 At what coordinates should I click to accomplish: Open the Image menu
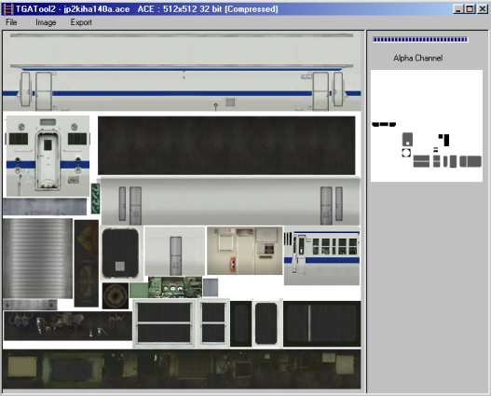pyautogui.click(x=46, y=22)
